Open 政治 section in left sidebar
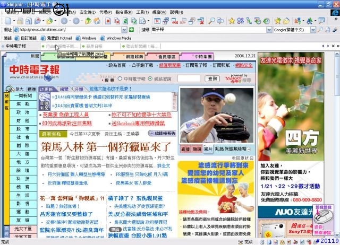Image resolution: width=340 pixels, height=245 pixels. (x=23, y=112)
